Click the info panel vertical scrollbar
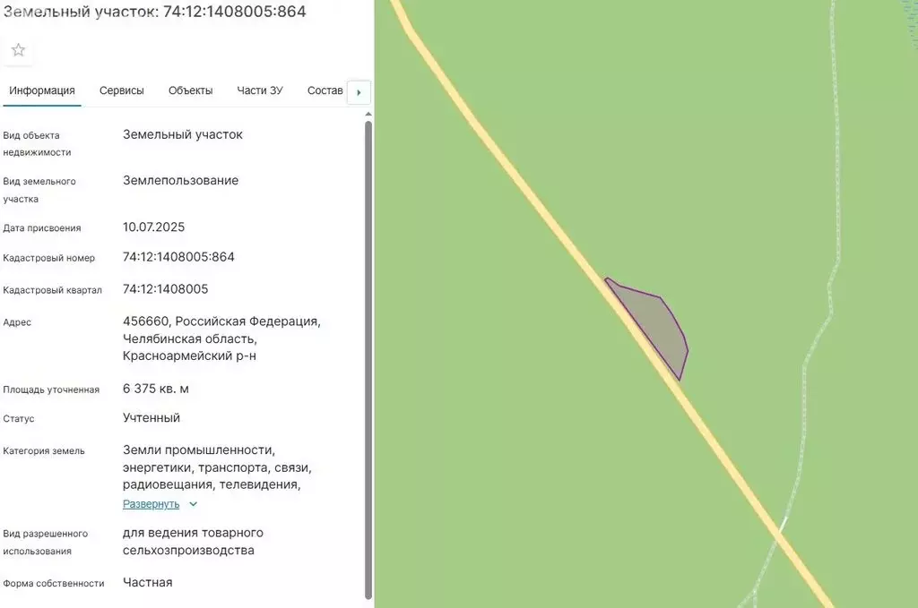 [x=368, y=360]
